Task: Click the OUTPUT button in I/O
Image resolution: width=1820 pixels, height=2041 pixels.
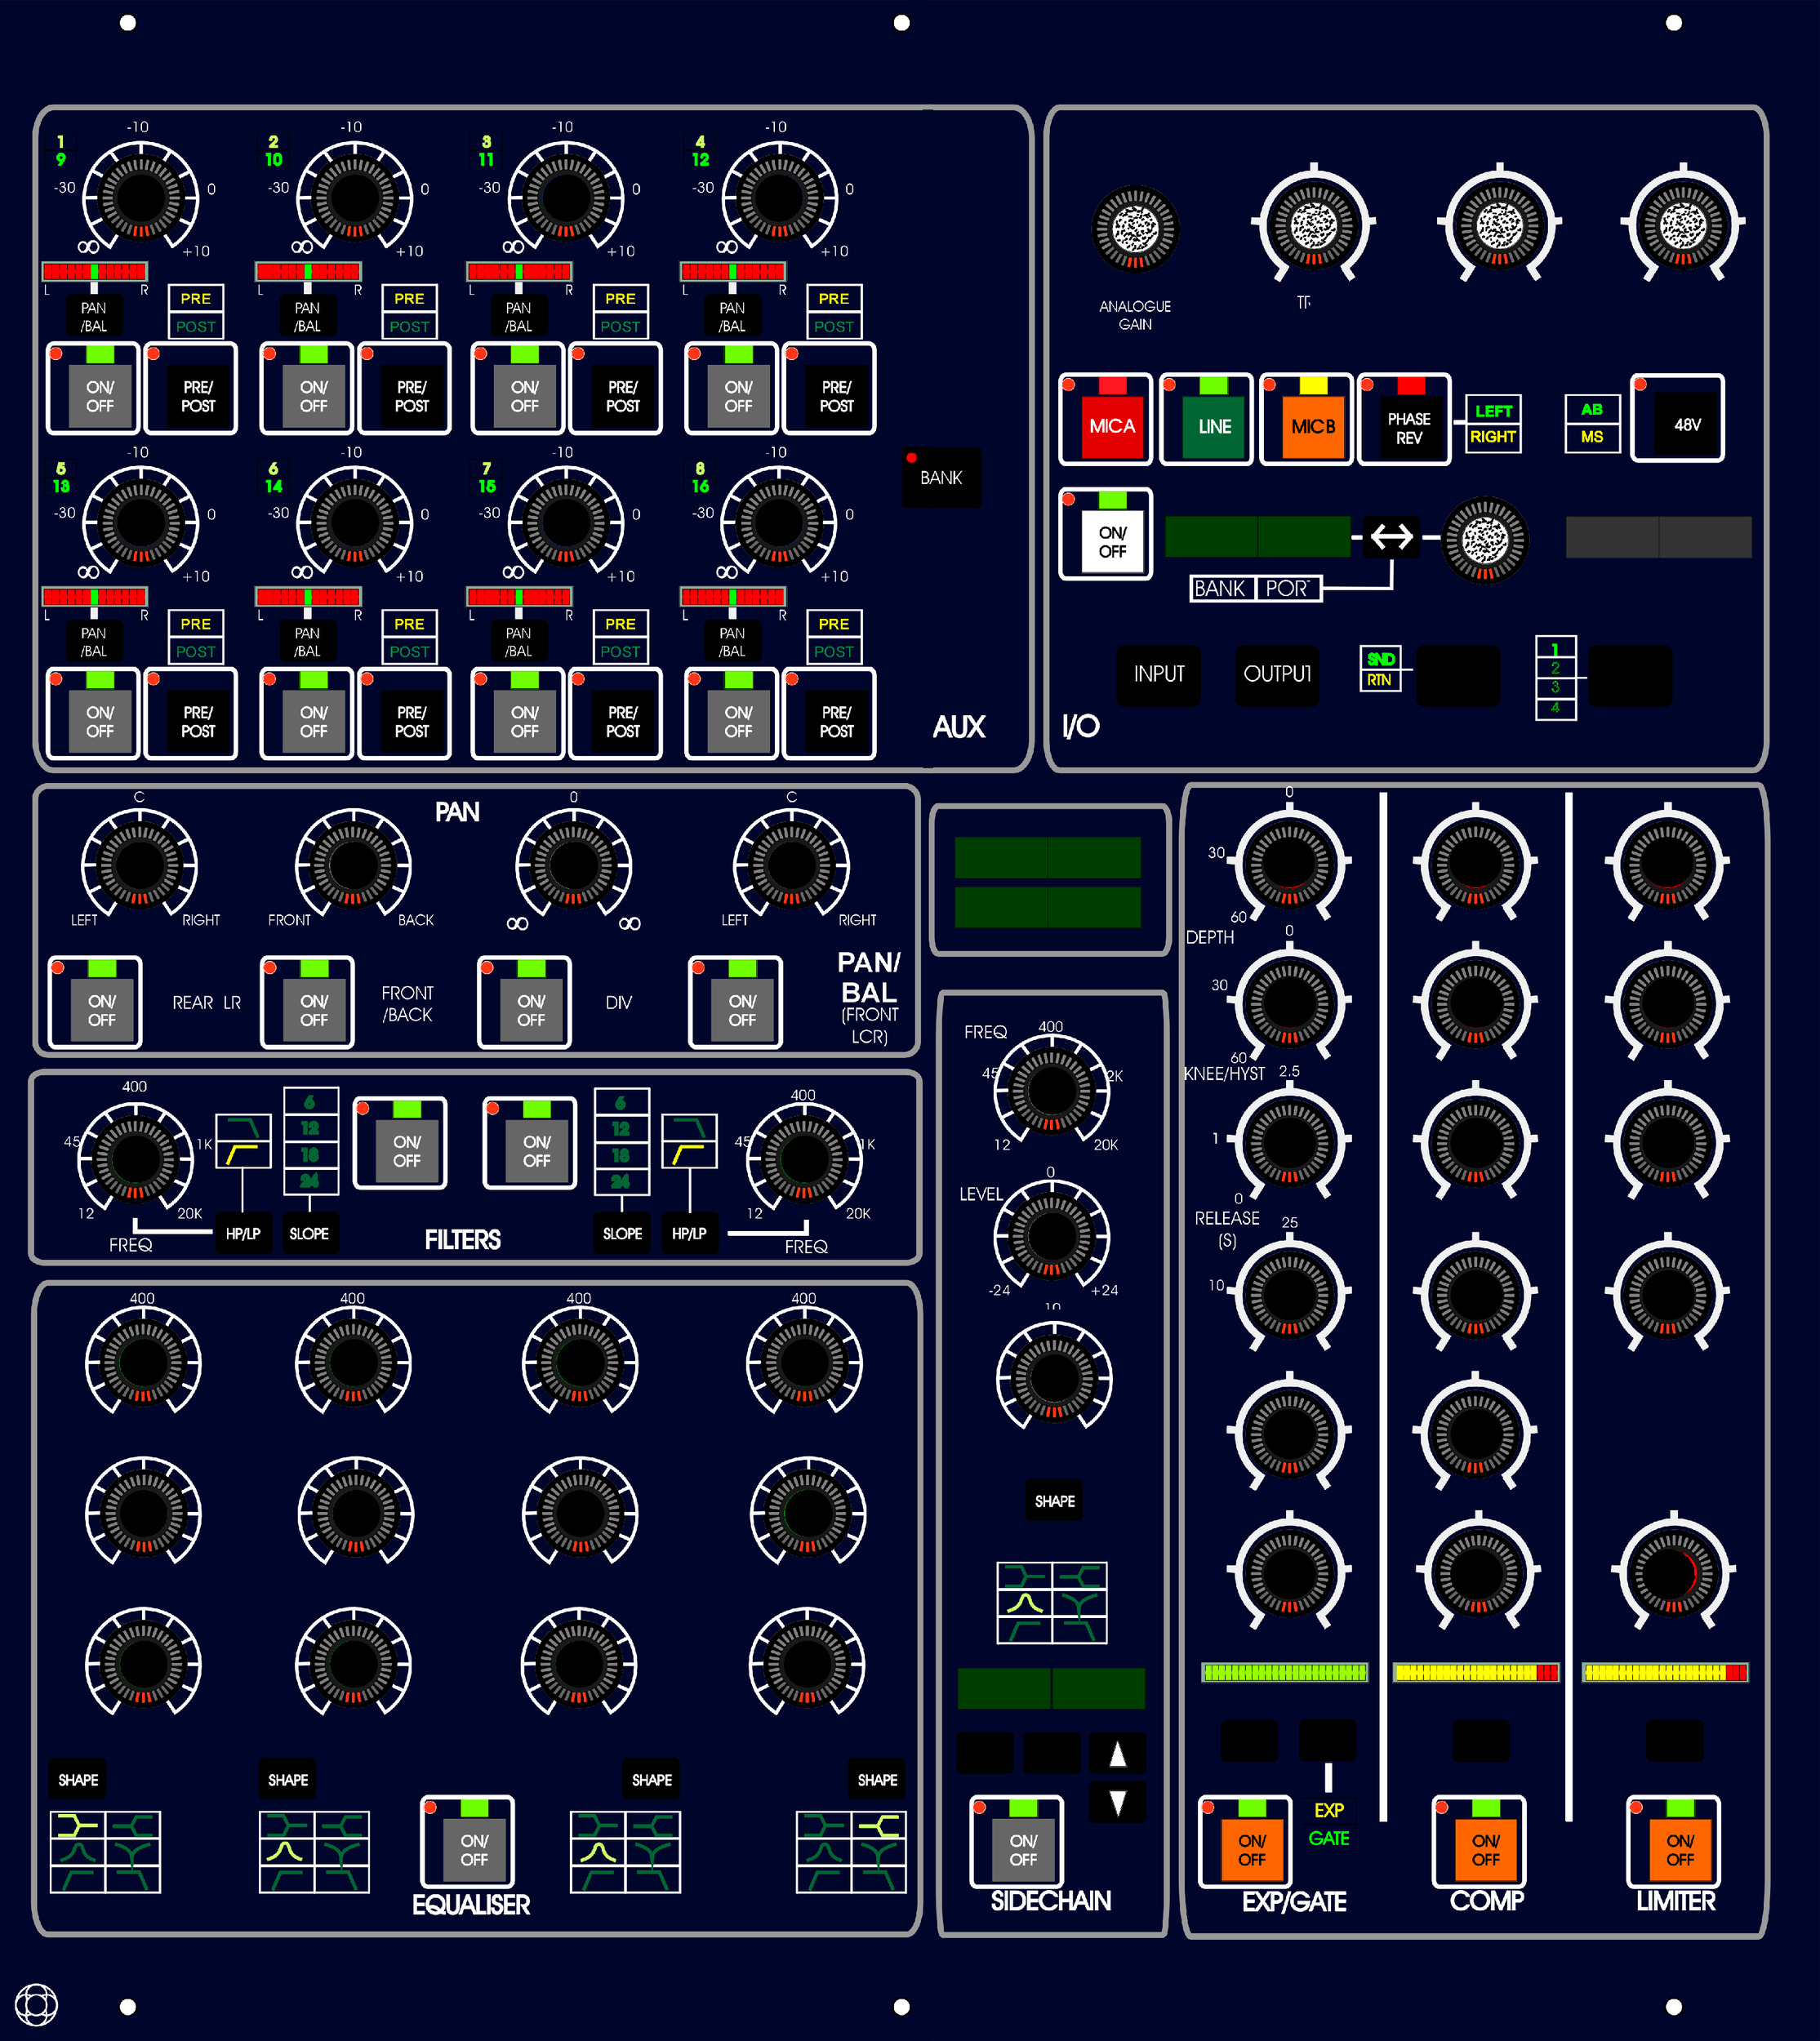Action: [x=1277, y=675]
